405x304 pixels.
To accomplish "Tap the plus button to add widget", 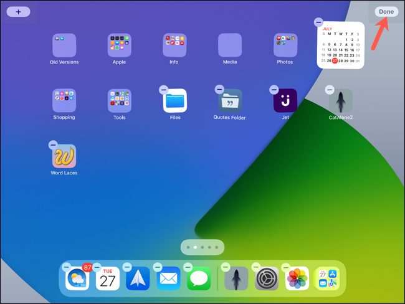I will [x=19, y=12].
